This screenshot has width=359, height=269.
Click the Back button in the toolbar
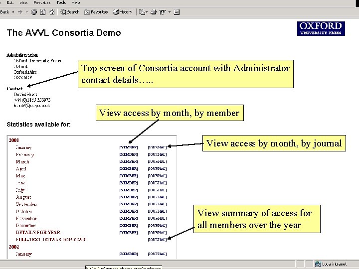click(x=4, y=12)
